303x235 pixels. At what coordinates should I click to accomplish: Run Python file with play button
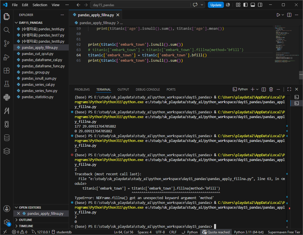click(x=278, y=15)
